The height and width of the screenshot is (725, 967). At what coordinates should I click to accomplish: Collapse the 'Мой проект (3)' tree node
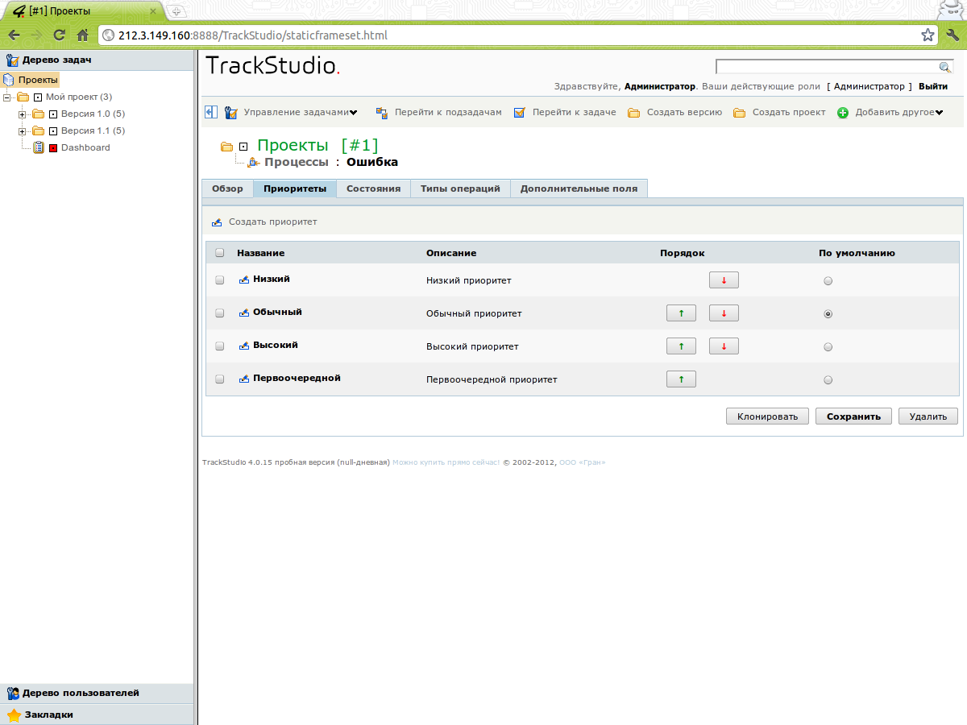click(7, 97)
